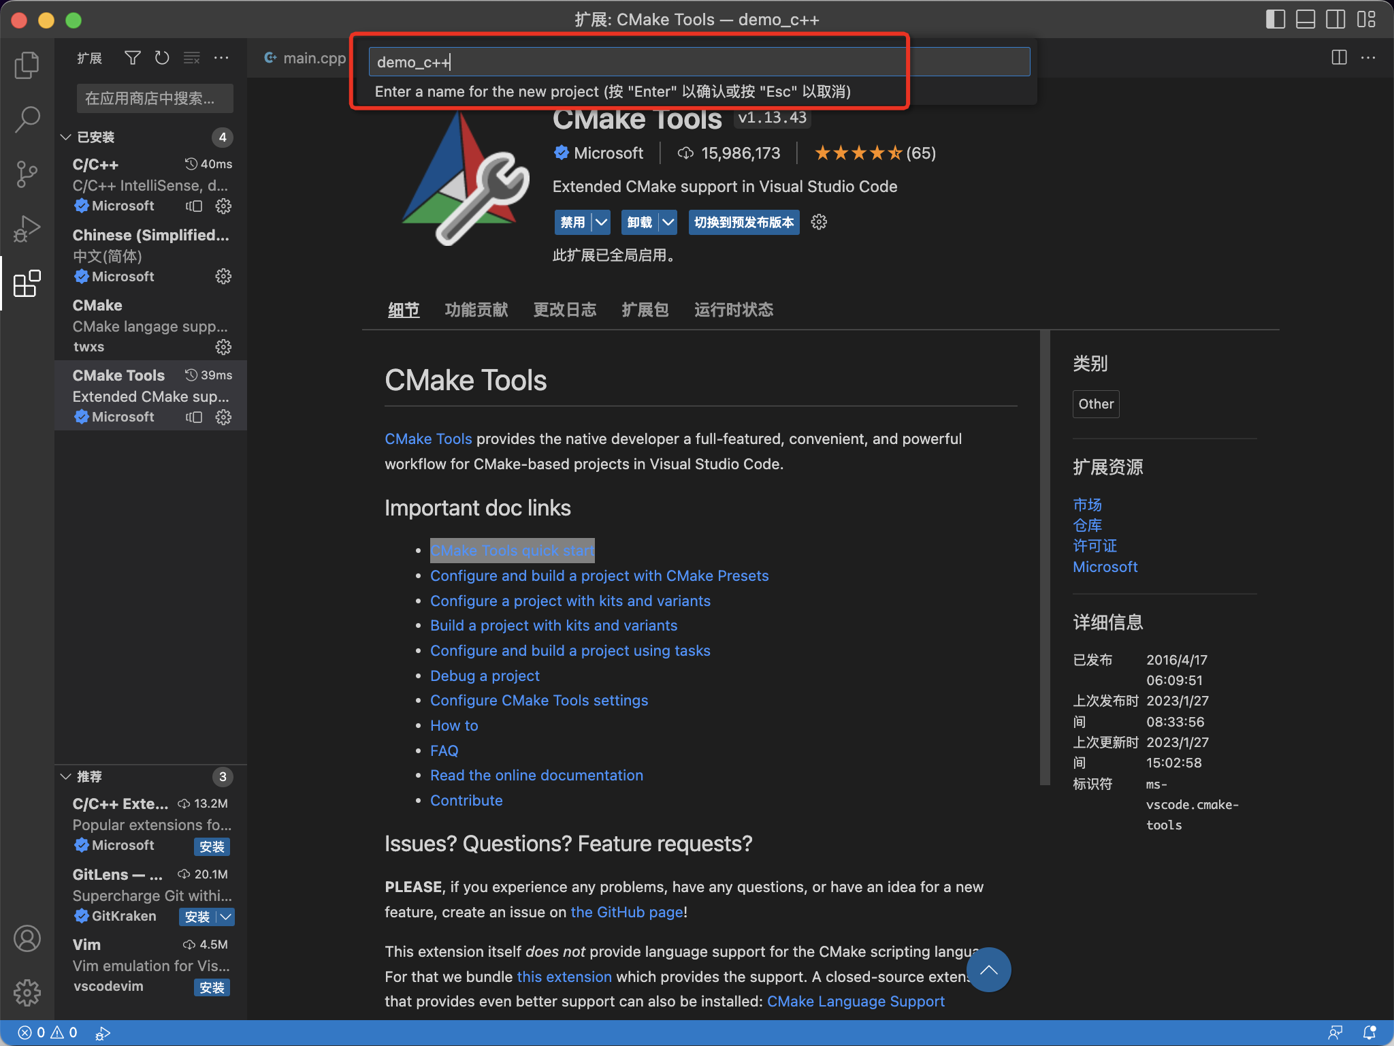
Task: Filter extensions with the funnel icon
Action: pos(133,58)
